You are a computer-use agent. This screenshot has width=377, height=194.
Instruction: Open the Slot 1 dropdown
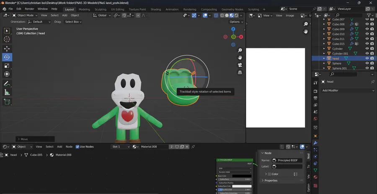click(x=121, y=146)
